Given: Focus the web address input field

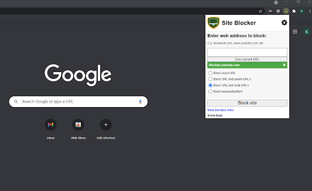Looking at the screenshot, I should click(x=247, y=52).
